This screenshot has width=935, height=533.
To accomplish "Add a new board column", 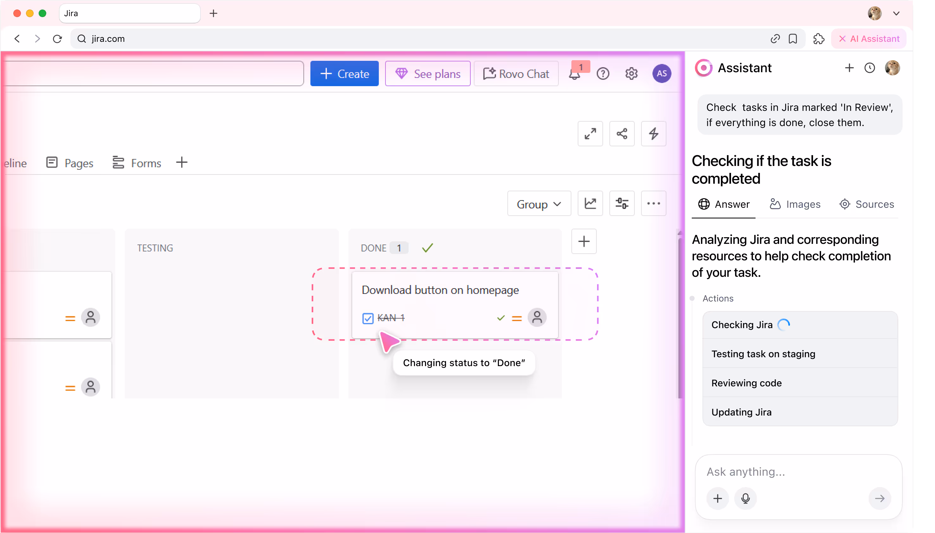I will [584, 241].
